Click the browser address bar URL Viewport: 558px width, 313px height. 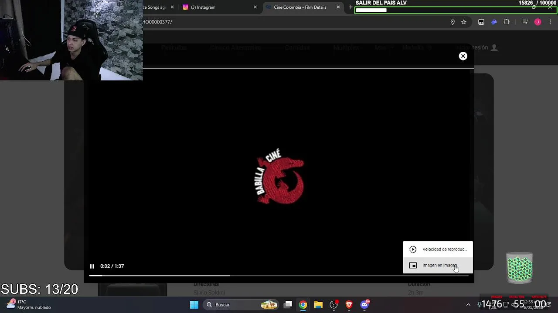158,22
